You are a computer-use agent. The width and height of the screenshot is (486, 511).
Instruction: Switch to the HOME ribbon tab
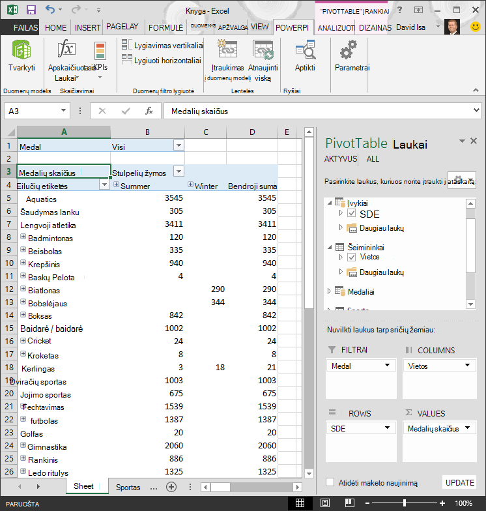(56, 27)
